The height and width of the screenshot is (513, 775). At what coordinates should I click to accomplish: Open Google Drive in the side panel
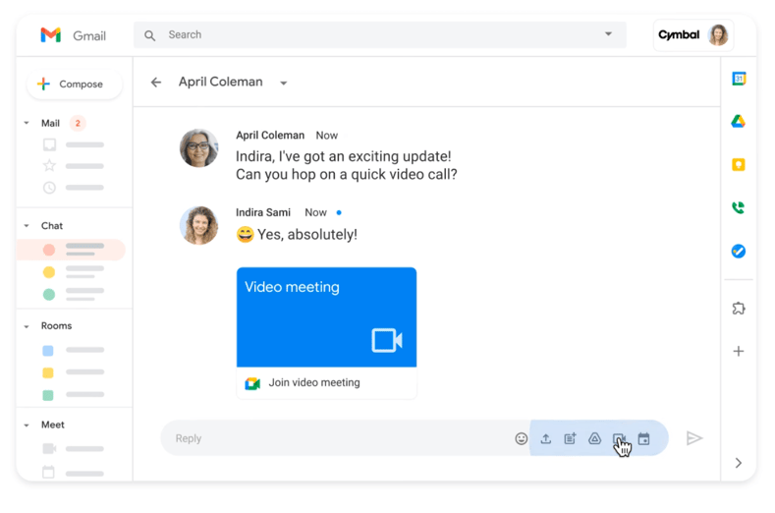click(738, 122)
